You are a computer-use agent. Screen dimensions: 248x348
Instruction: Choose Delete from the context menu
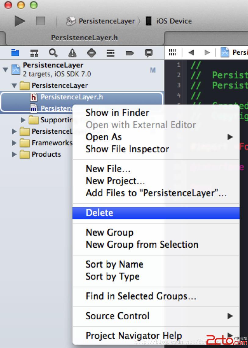coord(100,213)
